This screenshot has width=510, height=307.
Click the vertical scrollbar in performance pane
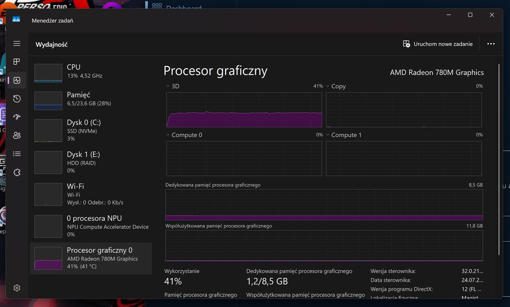click(499, 159)
